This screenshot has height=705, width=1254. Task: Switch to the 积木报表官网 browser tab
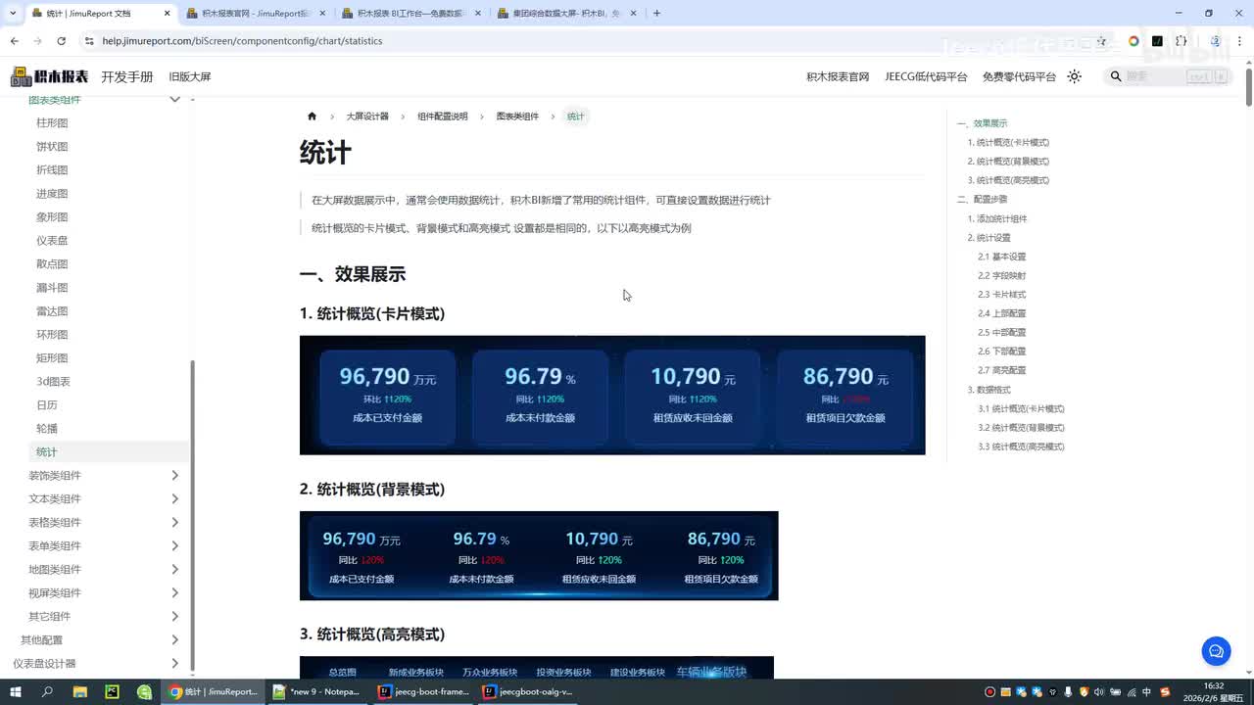pos(255,14)
